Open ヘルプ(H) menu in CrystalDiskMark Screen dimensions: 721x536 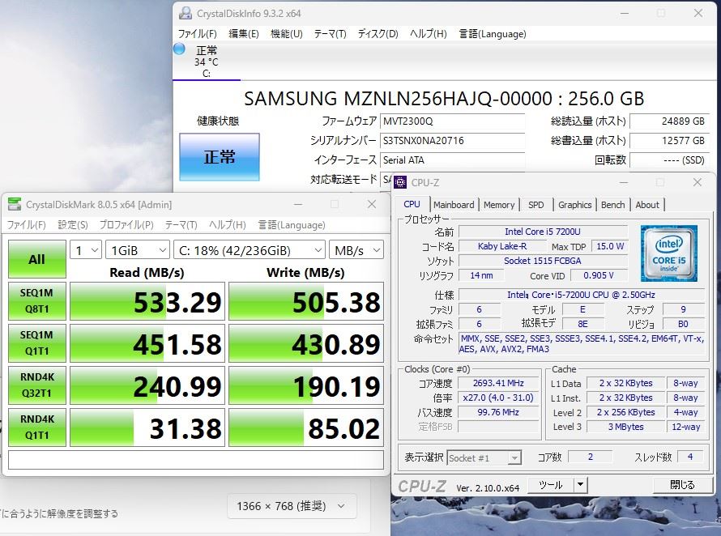point(227,225)
